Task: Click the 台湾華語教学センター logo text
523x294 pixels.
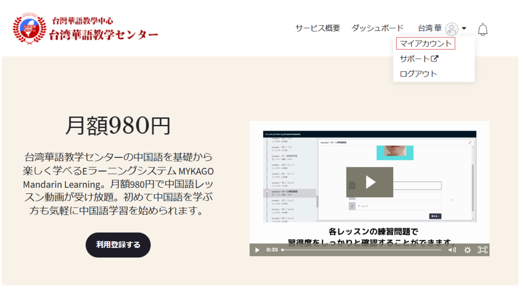Action: pos(104,34)
